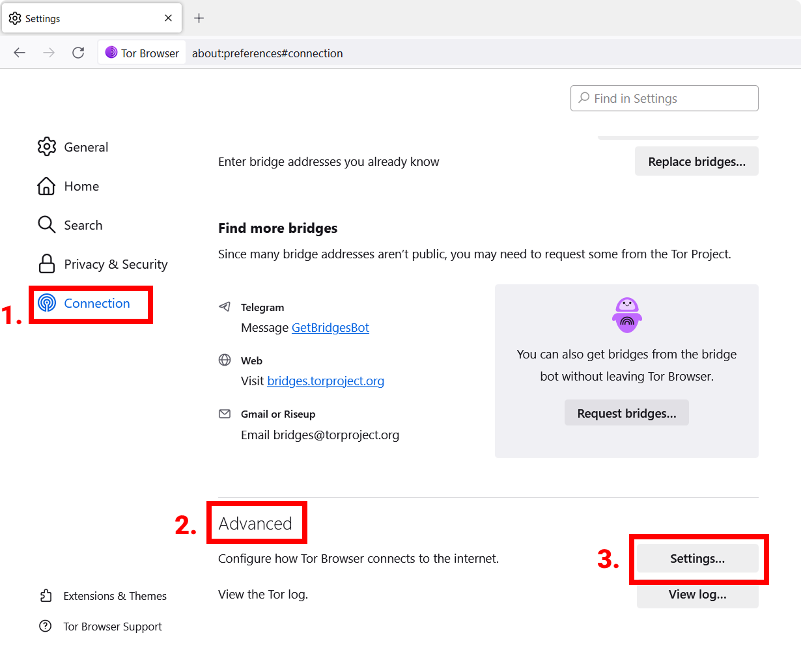Click the Tor Browser Support help icon
801x648 pixels.
[46, 627]
